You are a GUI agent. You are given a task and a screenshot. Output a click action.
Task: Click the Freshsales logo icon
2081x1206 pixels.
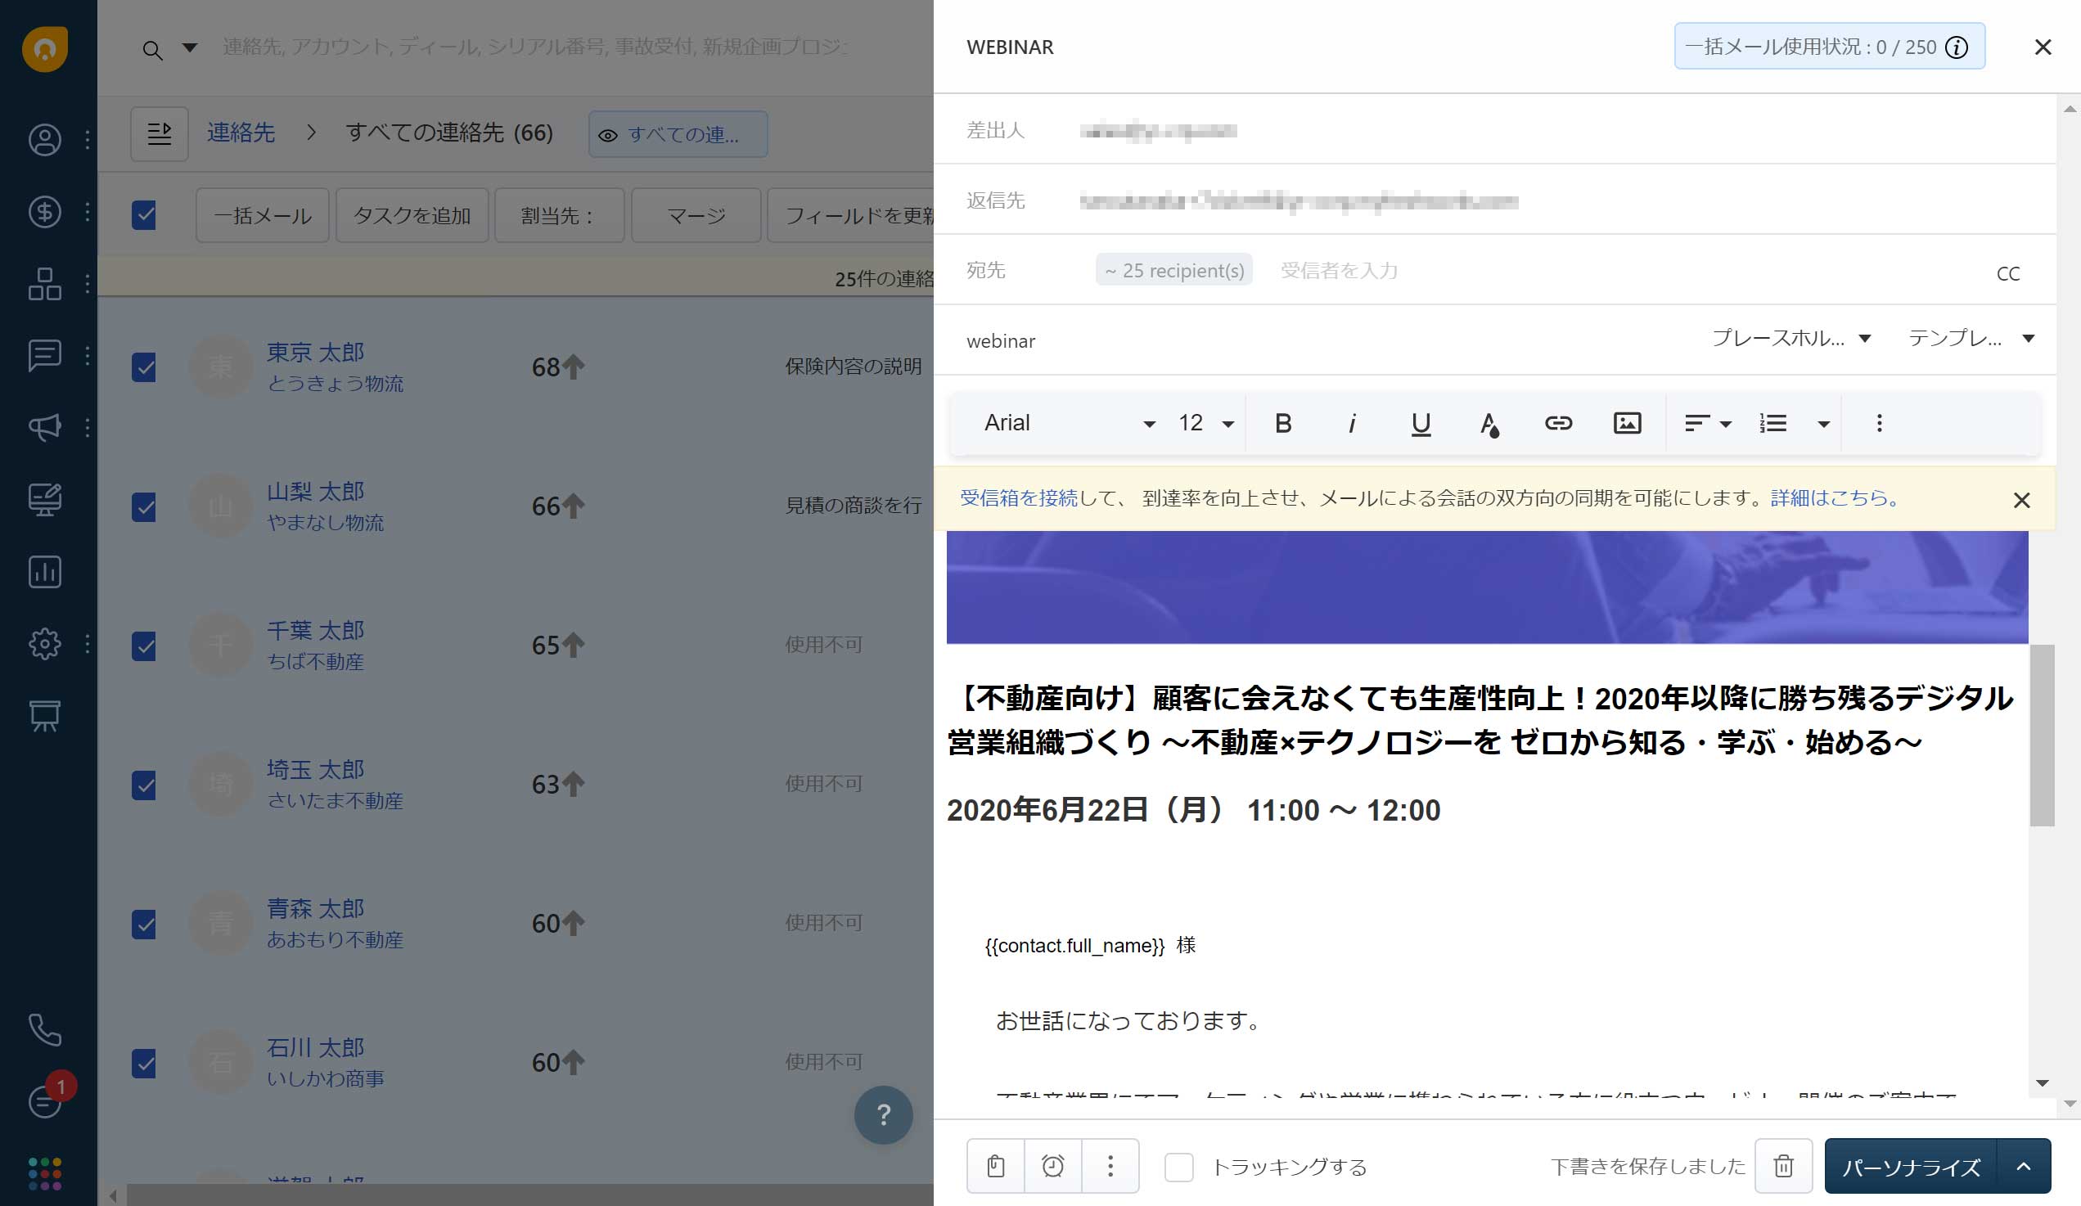(44, 49)
